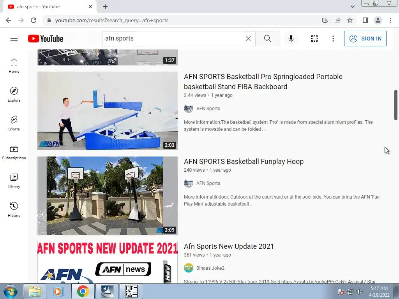Viewport: 399px width, 299px height.
Task: Open Windows Explorer from the taskbar
Action: coord(35,291)
